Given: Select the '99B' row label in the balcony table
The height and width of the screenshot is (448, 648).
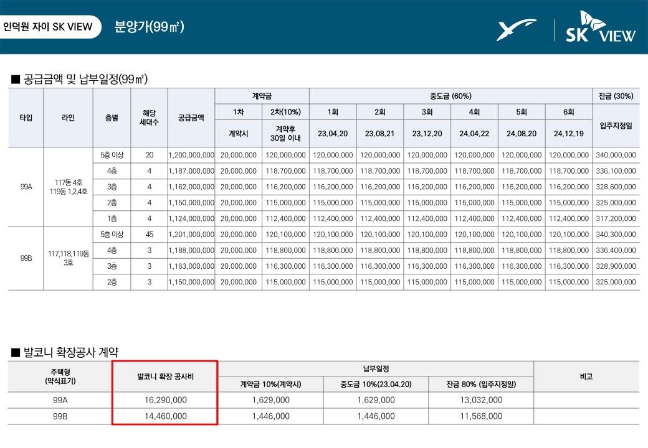Looking at the screenshot, I should tap(60, 416).
